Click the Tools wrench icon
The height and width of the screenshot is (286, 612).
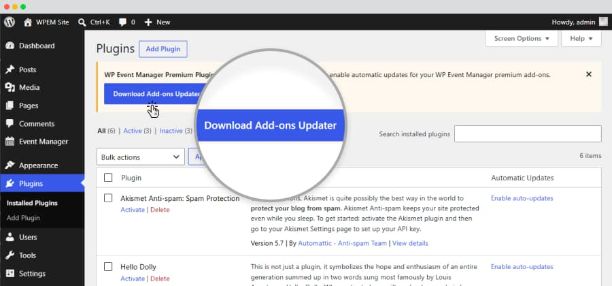10,255
